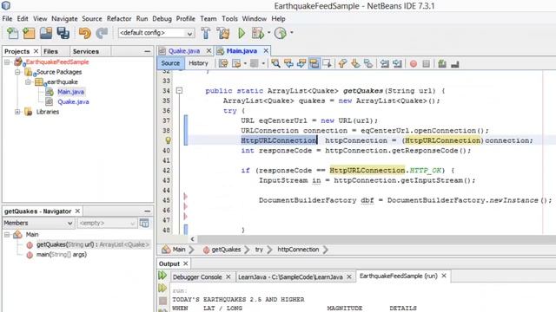Select the History view button
This screenshot has width=556, height=312.
[x=198, y=63]
